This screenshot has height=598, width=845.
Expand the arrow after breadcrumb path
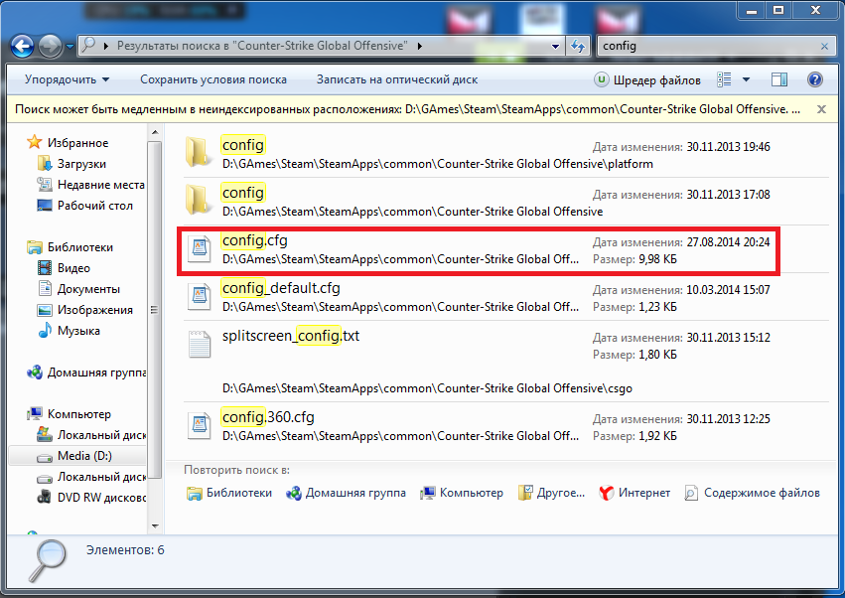coord(420,47)
